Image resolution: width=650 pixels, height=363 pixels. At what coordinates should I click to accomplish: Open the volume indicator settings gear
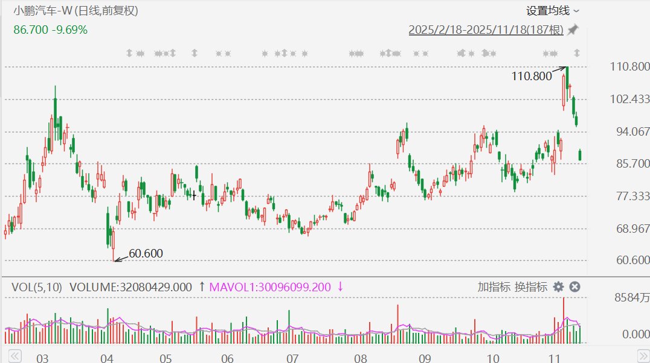(558, 287)
